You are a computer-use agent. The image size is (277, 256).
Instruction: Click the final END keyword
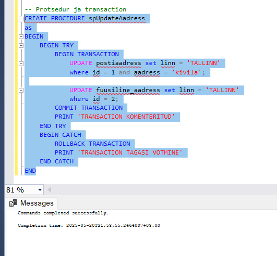coord(30,171)
